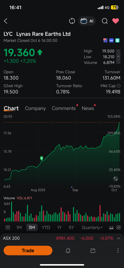Open the chart style line icon

[111, 228]
